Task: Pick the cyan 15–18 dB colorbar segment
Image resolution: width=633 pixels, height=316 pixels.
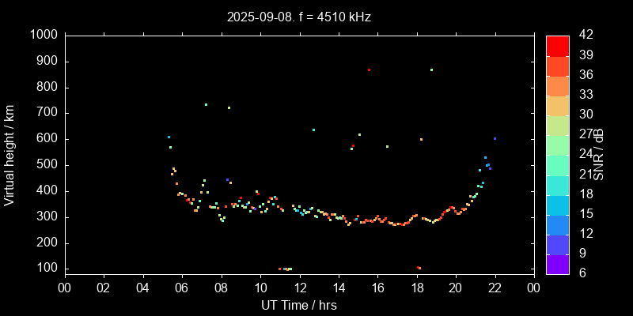Action: tap(557, 205)
